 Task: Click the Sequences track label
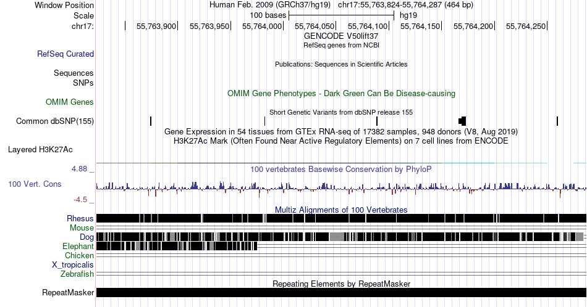74,73
